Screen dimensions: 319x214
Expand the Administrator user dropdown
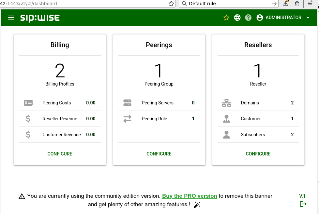pos(283,18)
